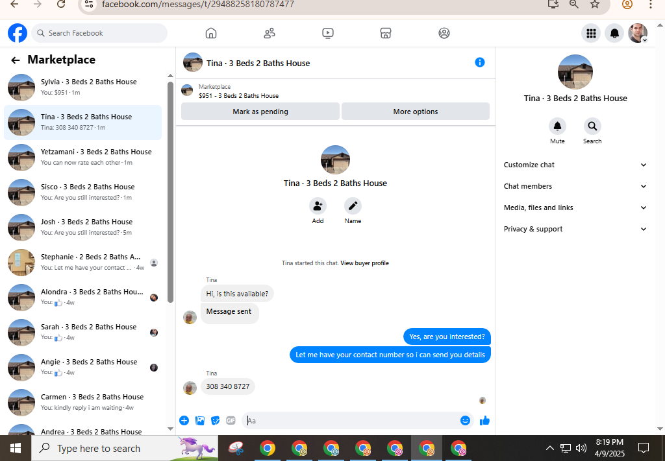Open the Friends icon in top navigation
665x461 pixels.
point(270,33)
